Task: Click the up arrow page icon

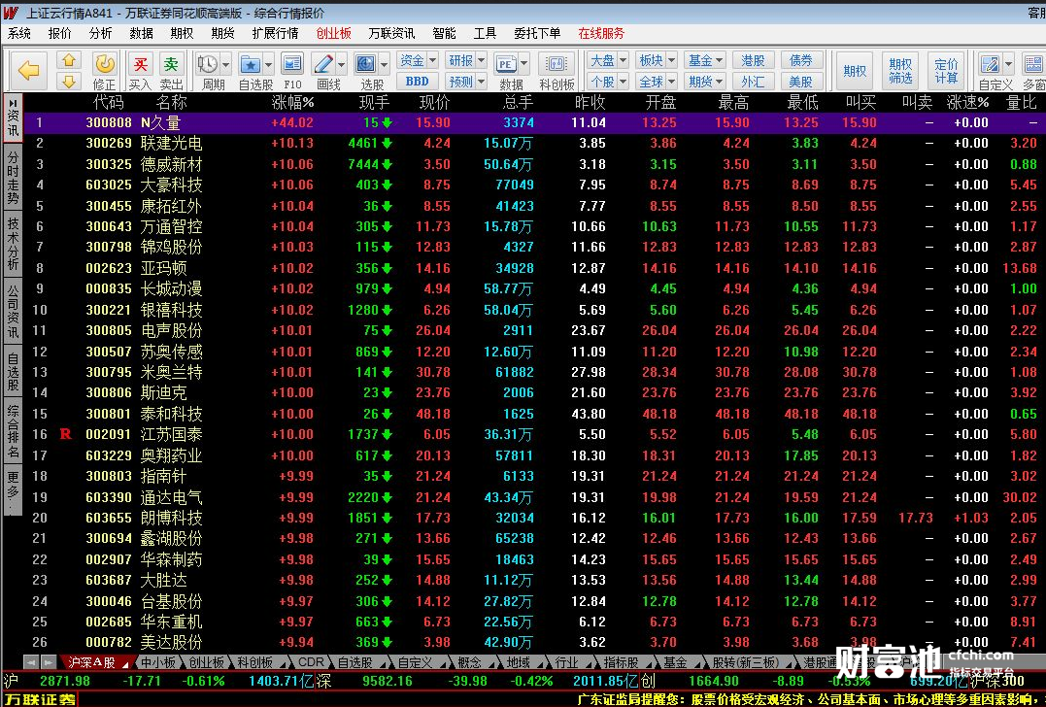Action: coord(69,60)
